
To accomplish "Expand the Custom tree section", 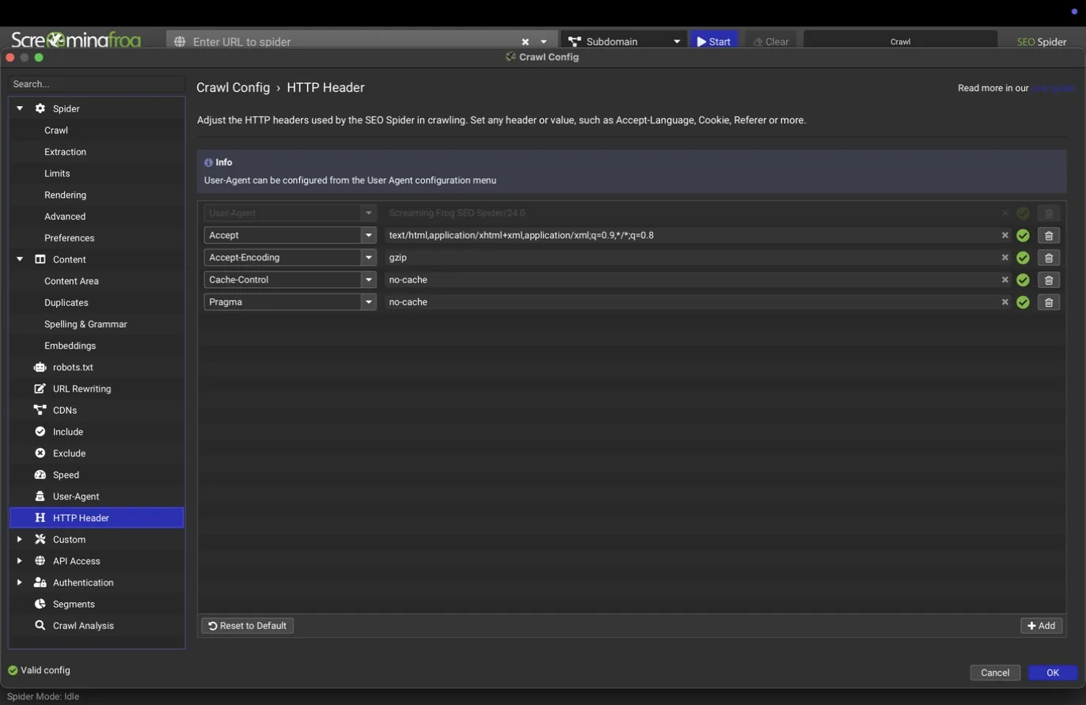I will [x=20, y=539].
